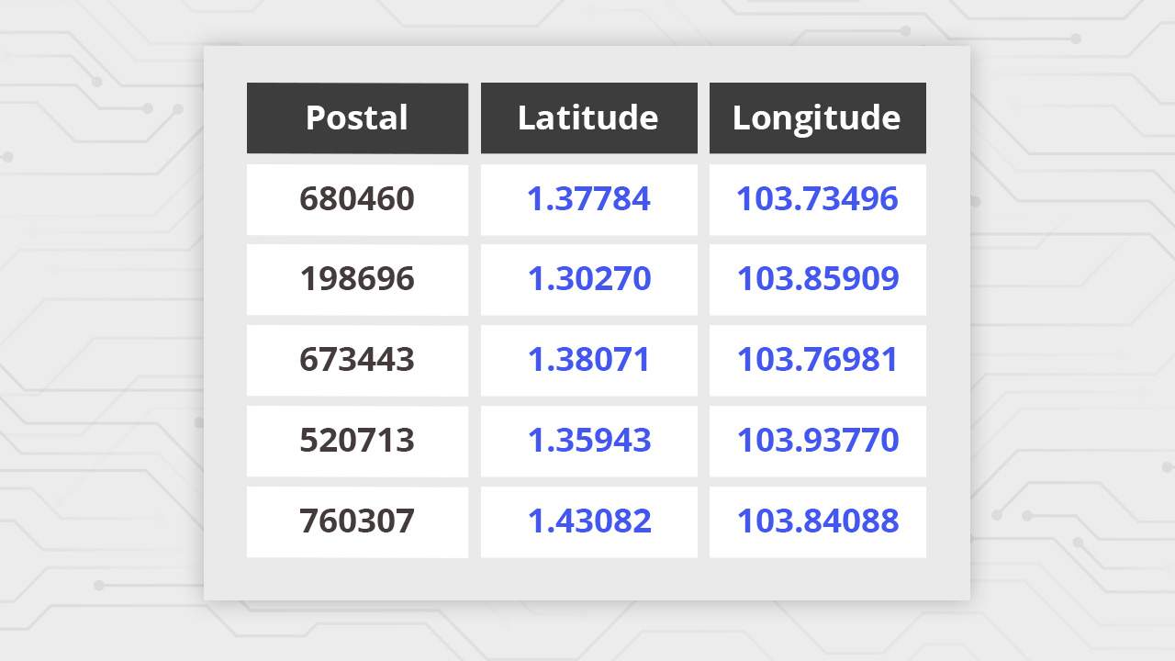The width and height of the screenshot is (1175, 661).
Task: Select latitude value 1.43082
Action: pyautogui.click(x=588, y=521)
